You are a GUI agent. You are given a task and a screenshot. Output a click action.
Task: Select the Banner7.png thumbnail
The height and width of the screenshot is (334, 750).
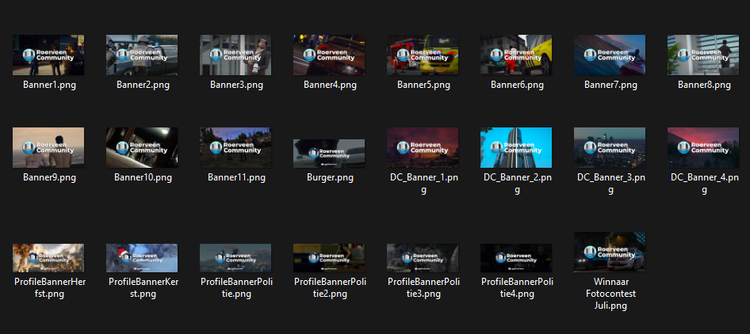(610, 55)
